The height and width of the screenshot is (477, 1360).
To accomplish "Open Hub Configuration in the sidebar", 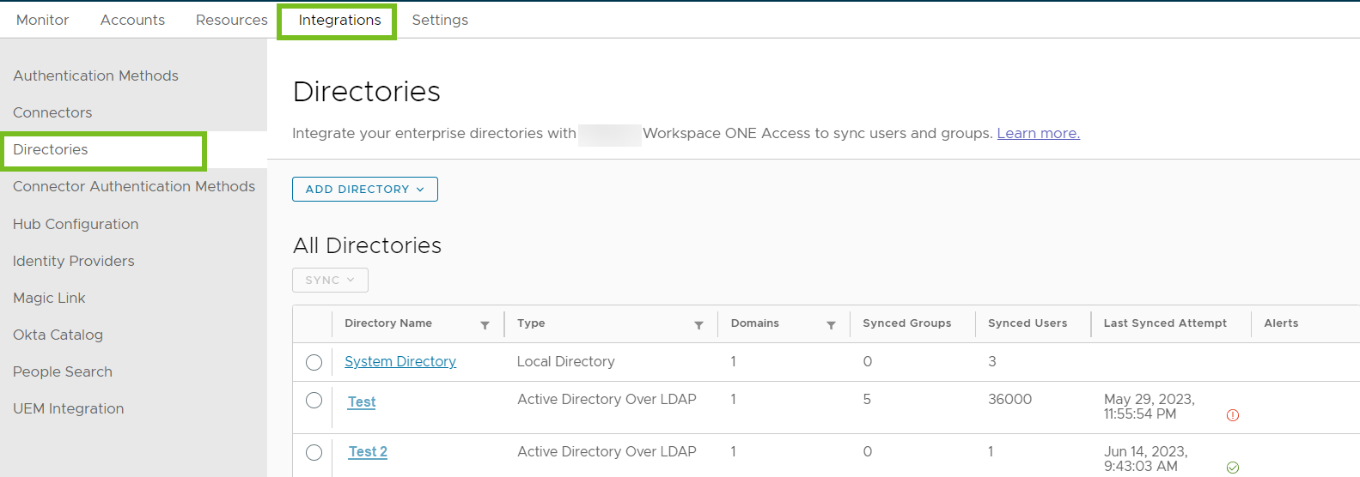I will click(x=76, y=224).
